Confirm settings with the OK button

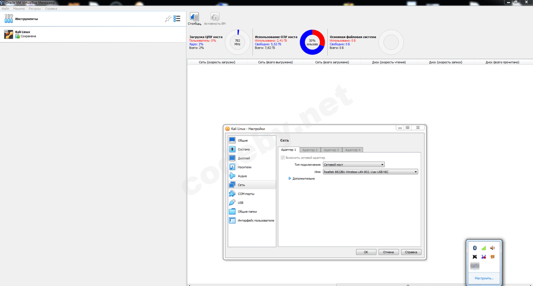coord(366,252)
